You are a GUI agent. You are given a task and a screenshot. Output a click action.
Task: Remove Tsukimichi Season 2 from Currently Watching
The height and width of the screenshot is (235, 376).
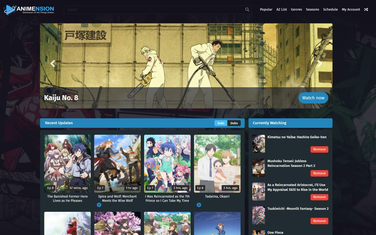(319, 221)
